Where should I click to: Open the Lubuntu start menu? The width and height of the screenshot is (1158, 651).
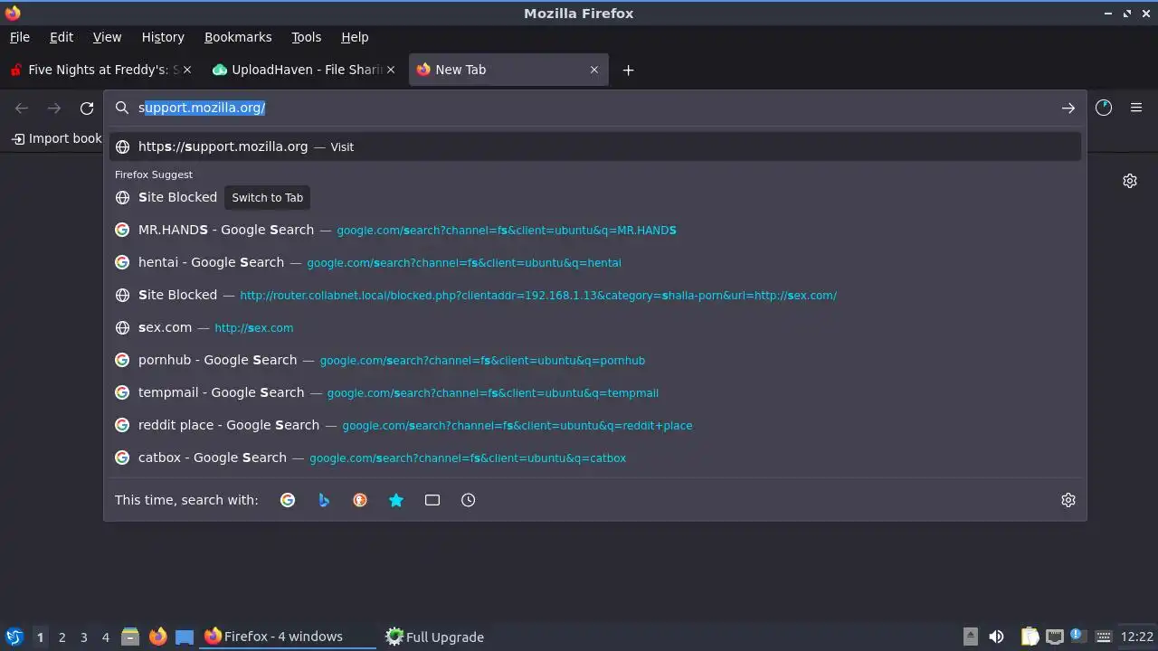[x=14, y=637]
